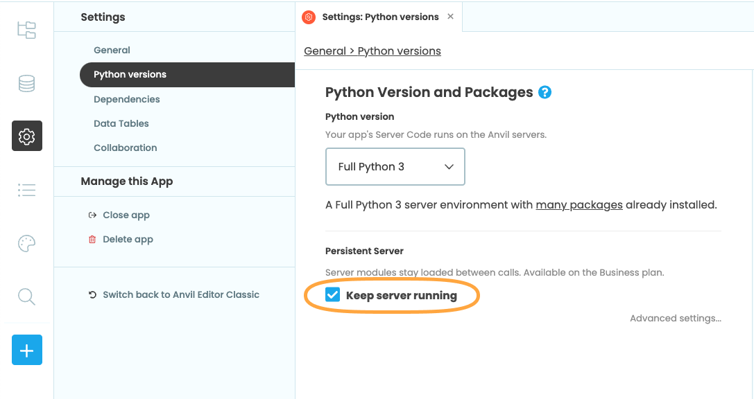Click the blue help question mark icon
Viewport: 754px width, 399px height.
(x=545, y=92)
